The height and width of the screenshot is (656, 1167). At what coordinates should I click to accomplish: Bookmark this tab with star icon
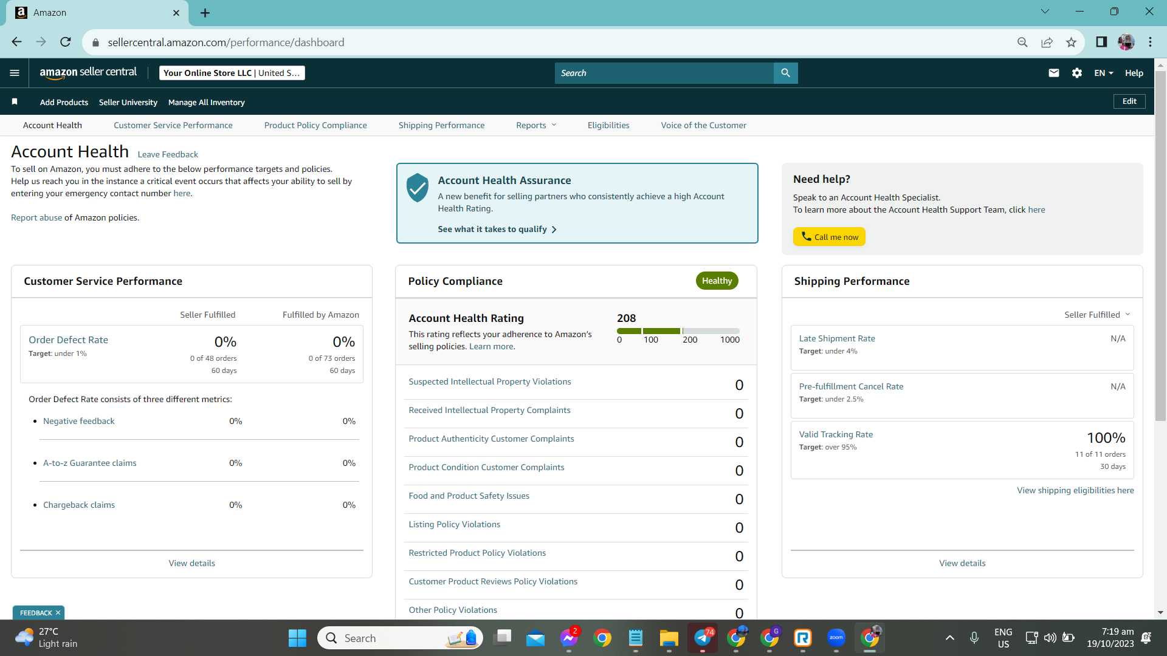click(1071, 42)
